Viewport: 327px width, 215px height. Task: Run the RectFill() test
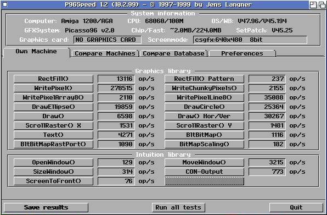coord(53,79)
